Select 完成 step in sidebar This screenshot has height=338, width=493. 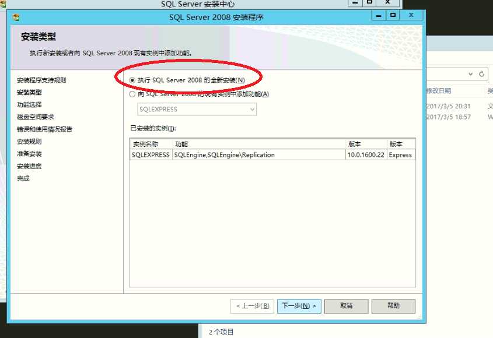pyautogui.click(x=23, y=178)
